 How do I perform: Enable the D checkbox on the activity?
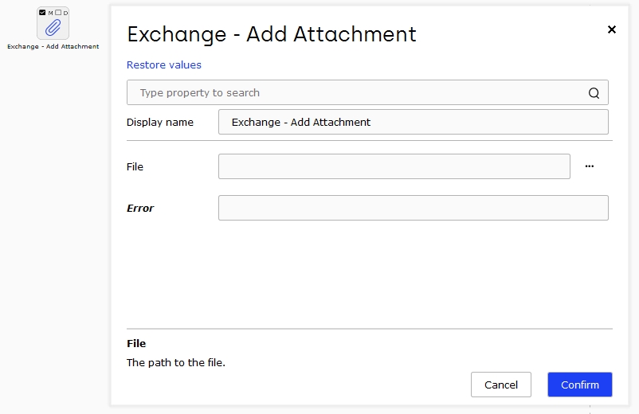tap(58, 13)
